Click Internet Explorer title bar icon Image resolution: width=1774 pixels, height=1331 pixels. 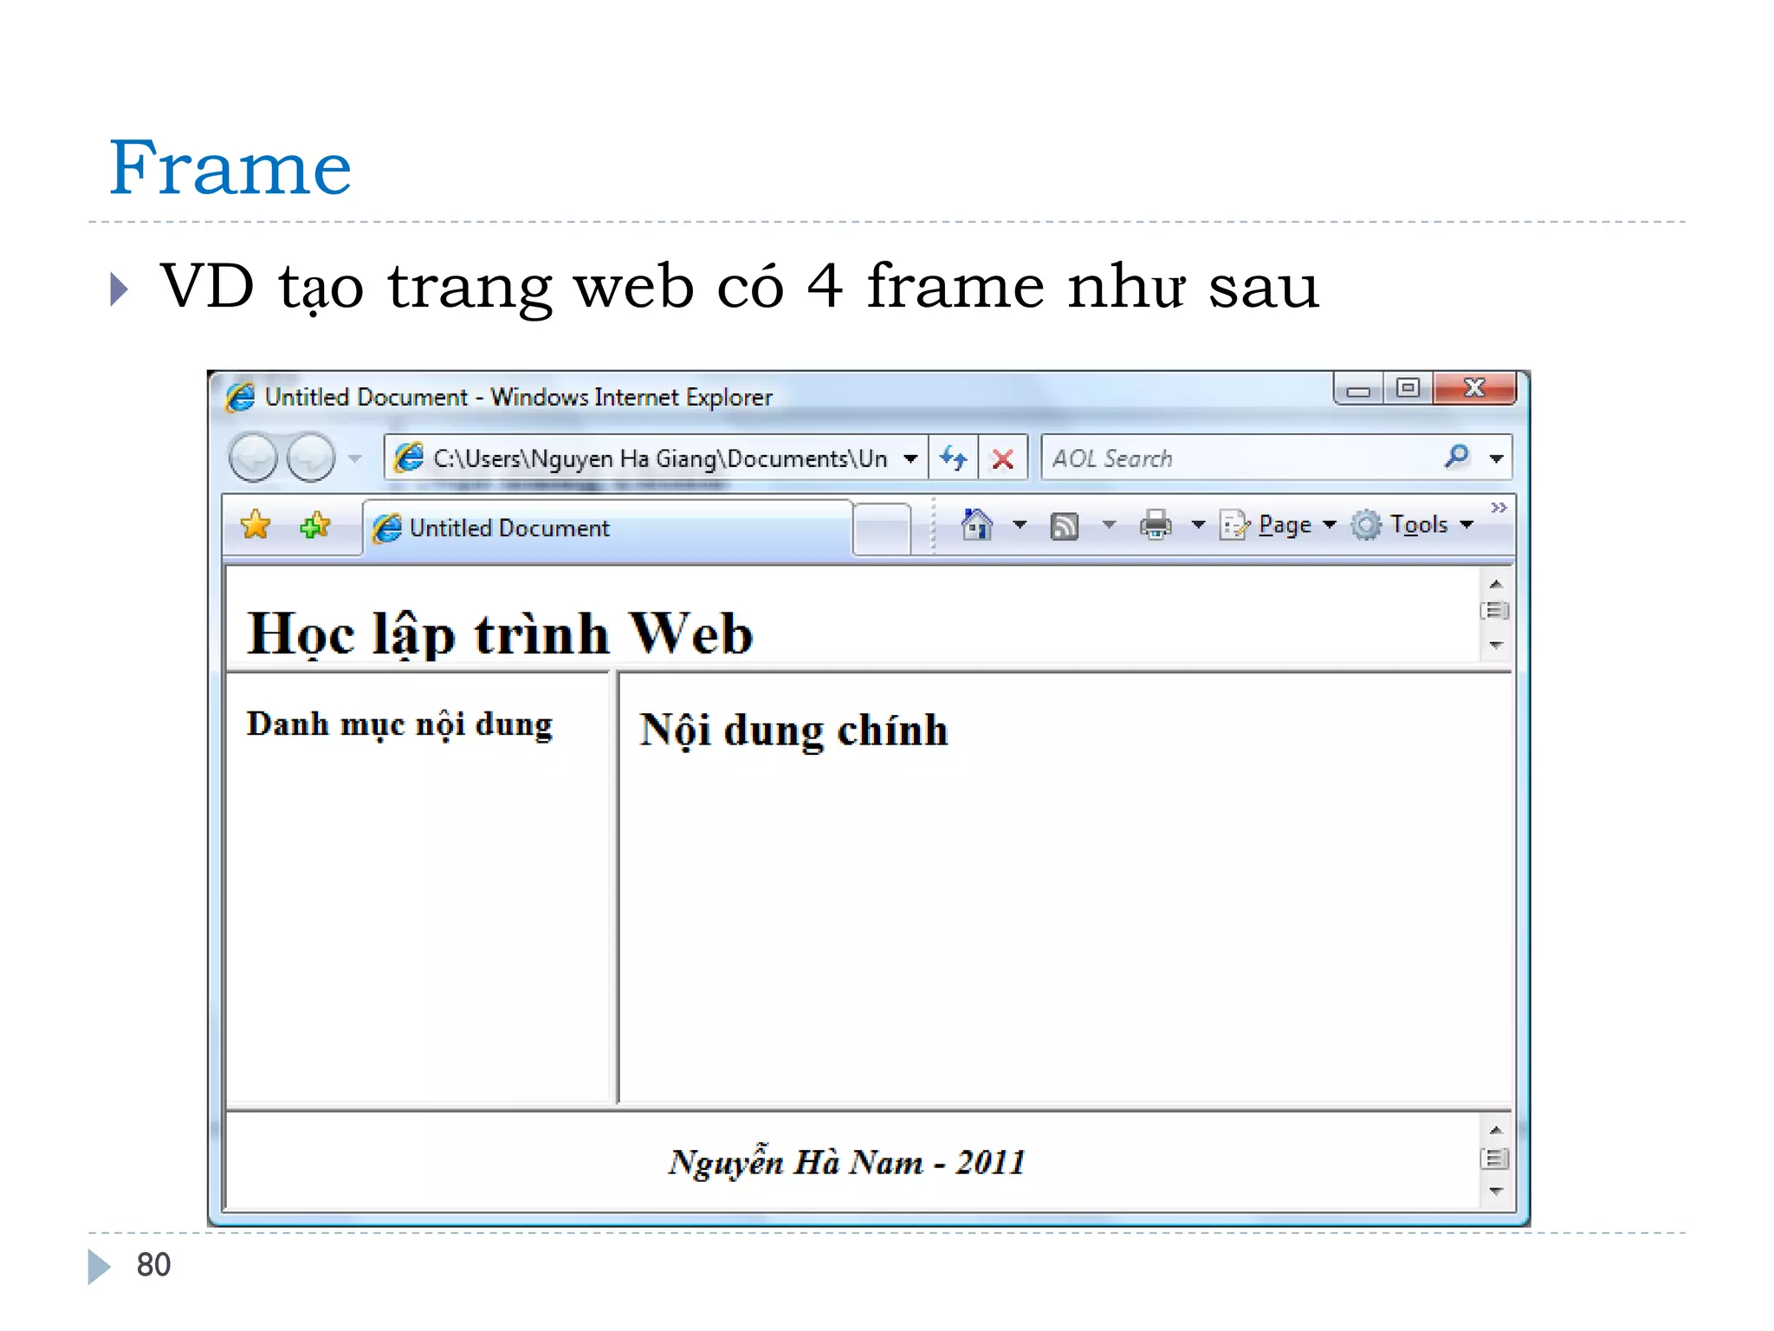click(240, 397)
